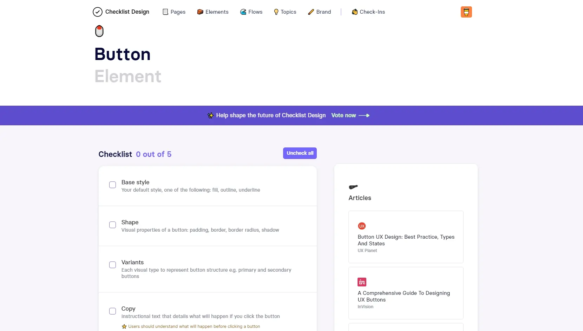Image resolution: width=583 pixels, height=331 pixels.
Task: Click the Topics lightbulb icon
Action: pos(276,12)
